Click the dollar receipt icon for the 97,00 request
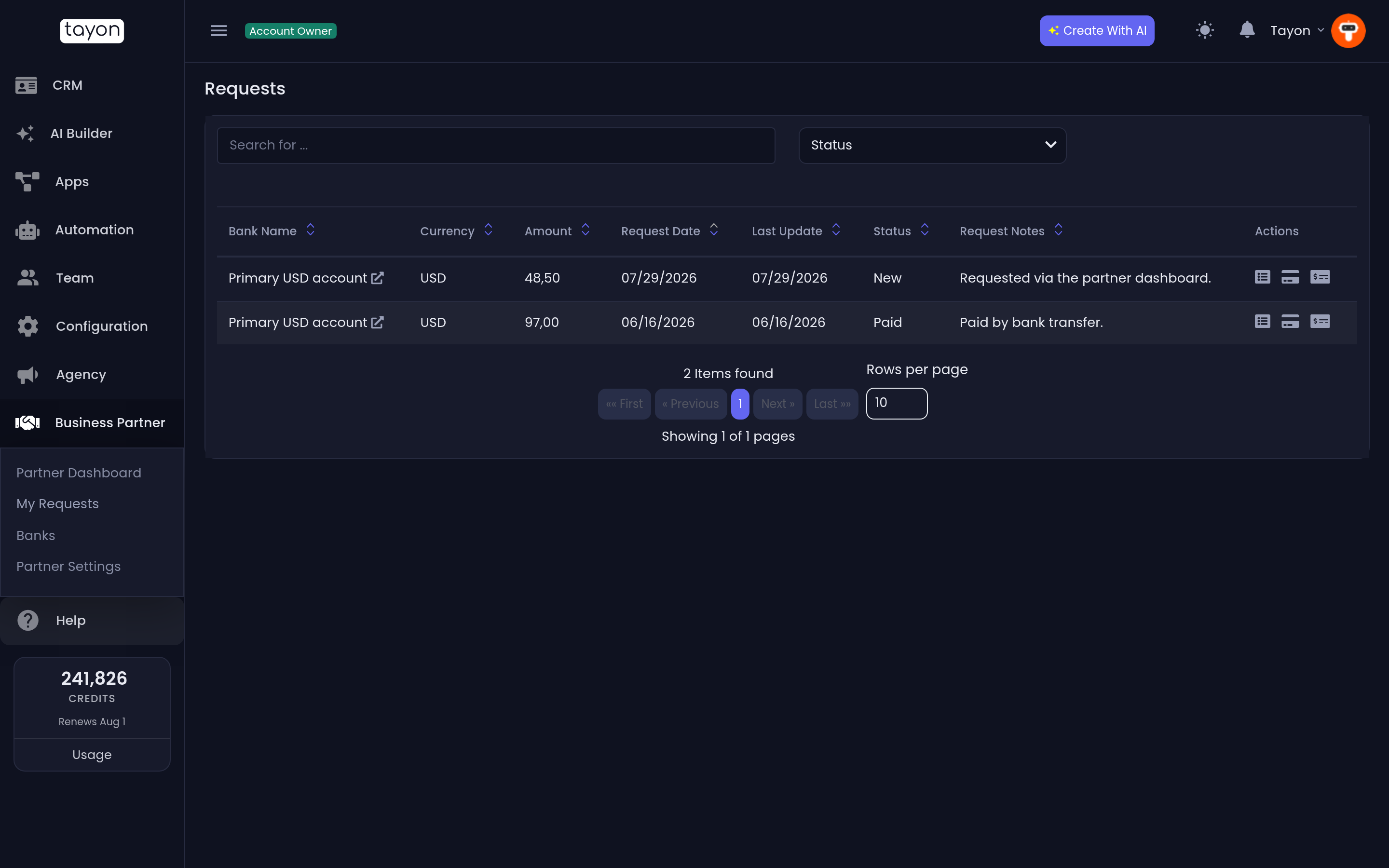Viewport: 1389px width, 868px height. coord(1320,322)
